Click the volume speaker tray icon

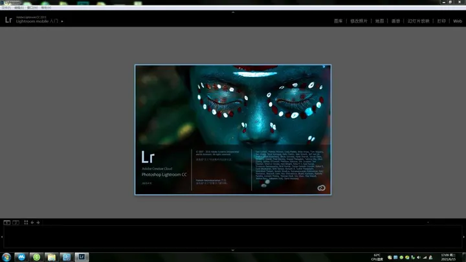point(419,257)
